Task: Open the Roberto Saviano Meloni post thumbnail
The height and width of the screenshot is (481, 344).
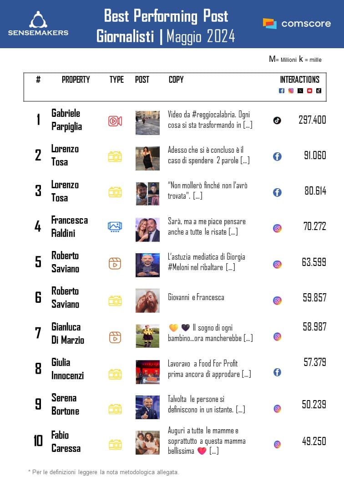Action: click(147, 265)
